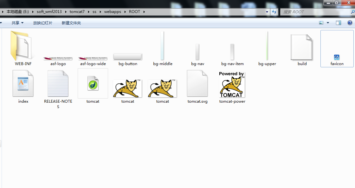The image size is (355, 188).
Task: Select the bg-nav-item image file
Action: coord(232,52)
